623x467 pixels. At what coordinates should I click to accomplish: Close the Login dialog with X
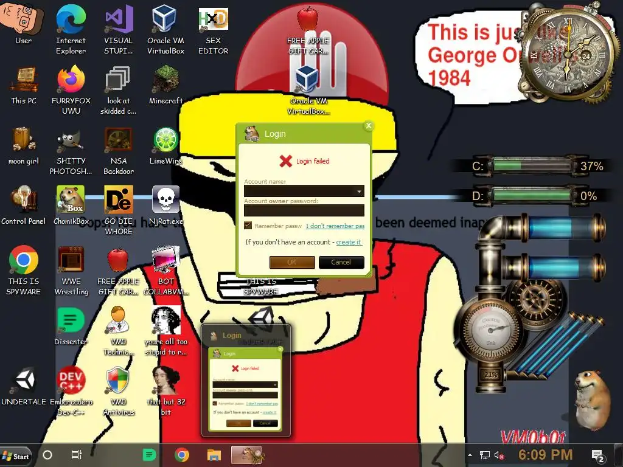(x=368, y=125)
